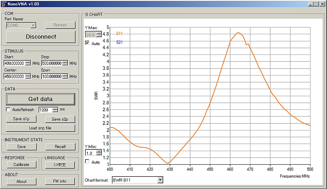Click the NanoVNA title bar app icon

3,4
